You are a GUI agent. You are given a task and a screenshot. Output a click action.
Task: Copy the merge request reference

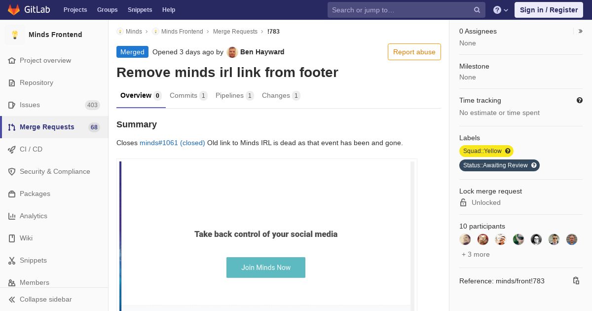pyautogui.click(x=576, y=280)
